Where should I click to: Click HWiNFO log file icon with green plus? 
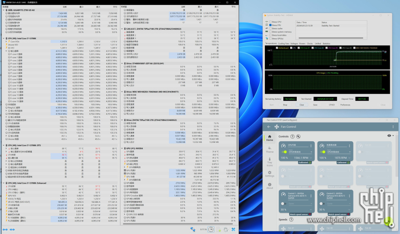pyautogui.click(x=219, y=230)
